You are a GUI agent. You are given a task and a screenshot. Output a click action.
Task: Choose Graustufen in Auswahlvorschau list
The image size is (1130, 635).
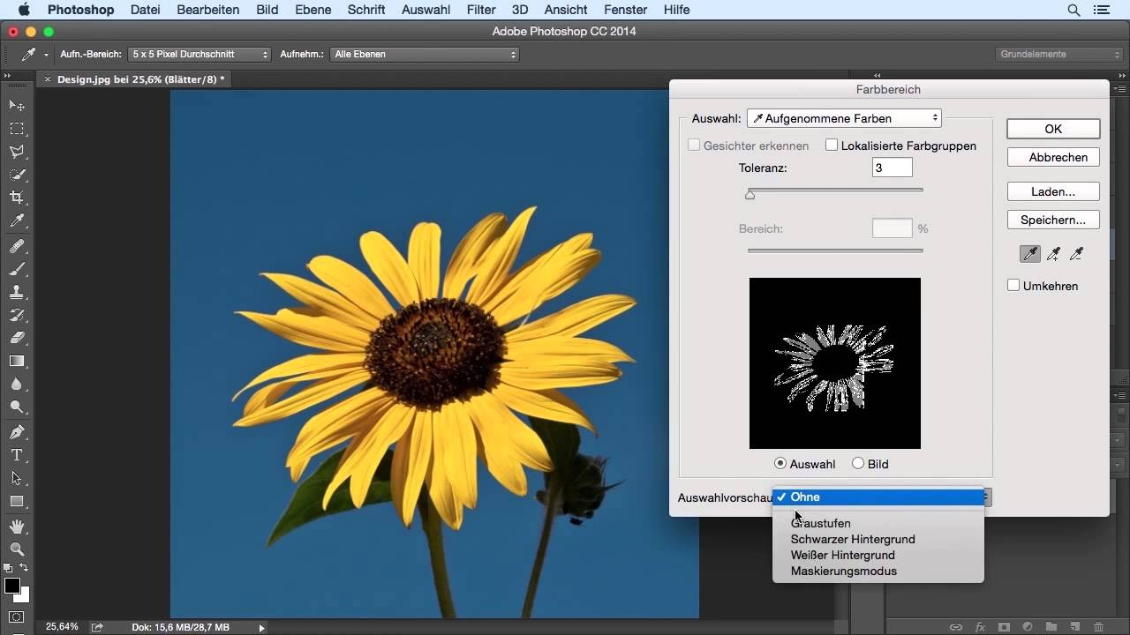tap(878, 524)
